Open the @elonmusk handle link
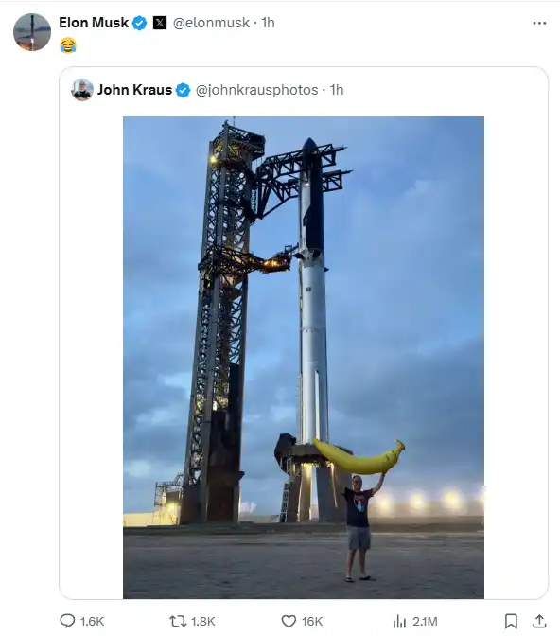Image resolution: width=560 pixels, height=636 pixels. (x=211, y=23)
